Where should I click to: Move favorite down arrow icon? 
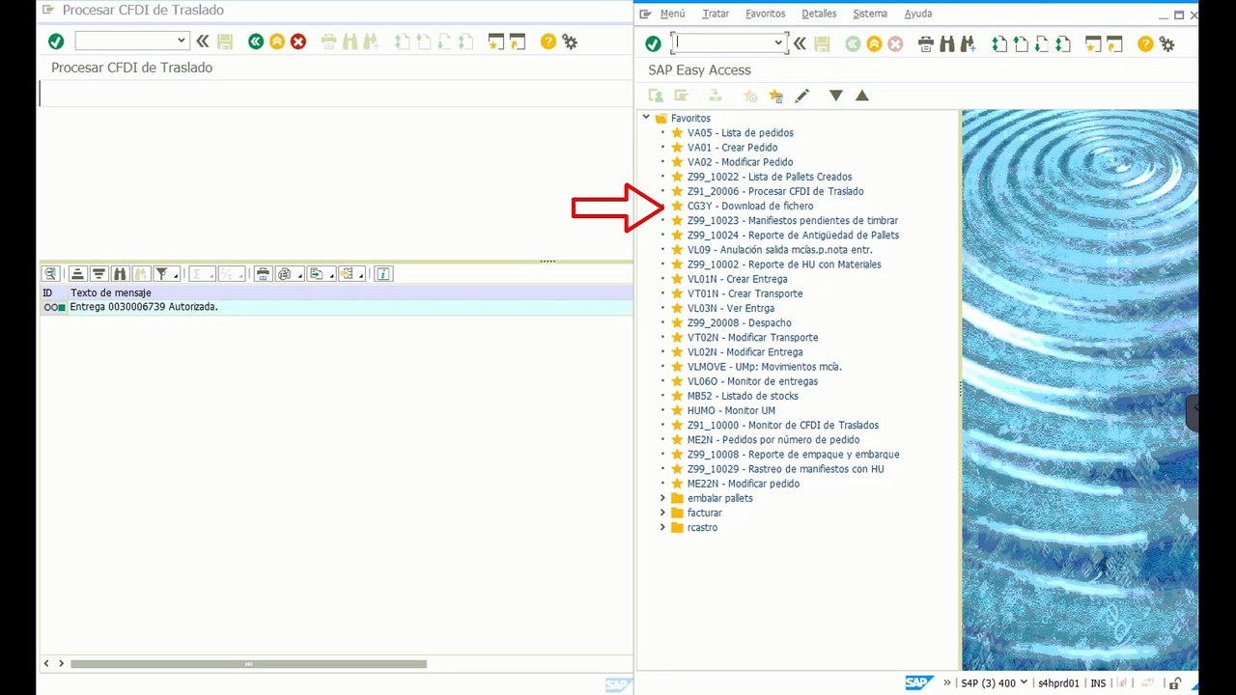click(836, 96)
